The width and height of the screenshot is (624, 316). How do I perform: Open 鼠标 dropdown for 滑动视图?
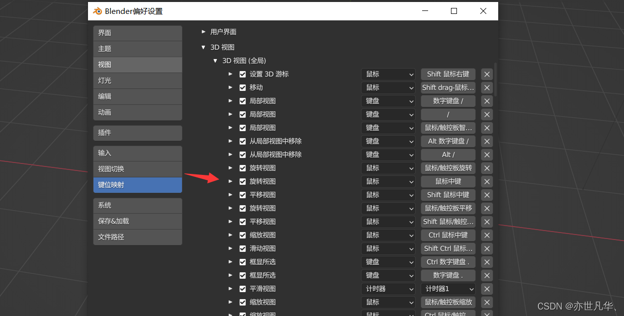tap(388, 248)
